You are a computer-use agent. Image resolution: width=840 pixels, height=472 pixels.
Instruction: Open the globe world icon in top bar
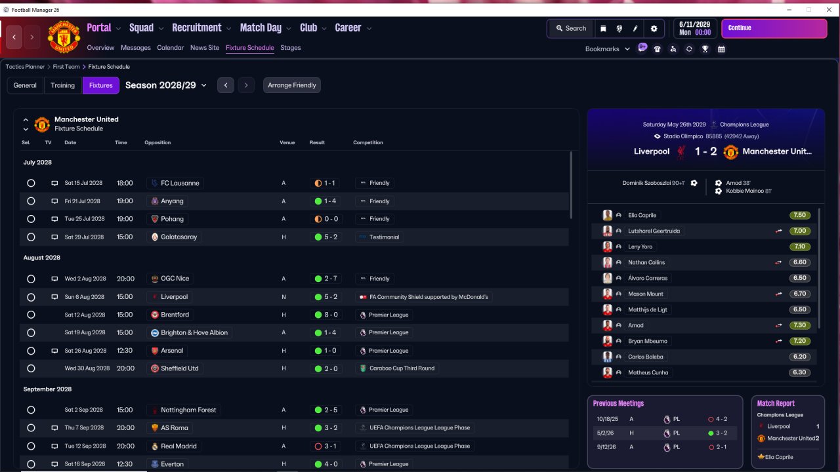(619, 28)
